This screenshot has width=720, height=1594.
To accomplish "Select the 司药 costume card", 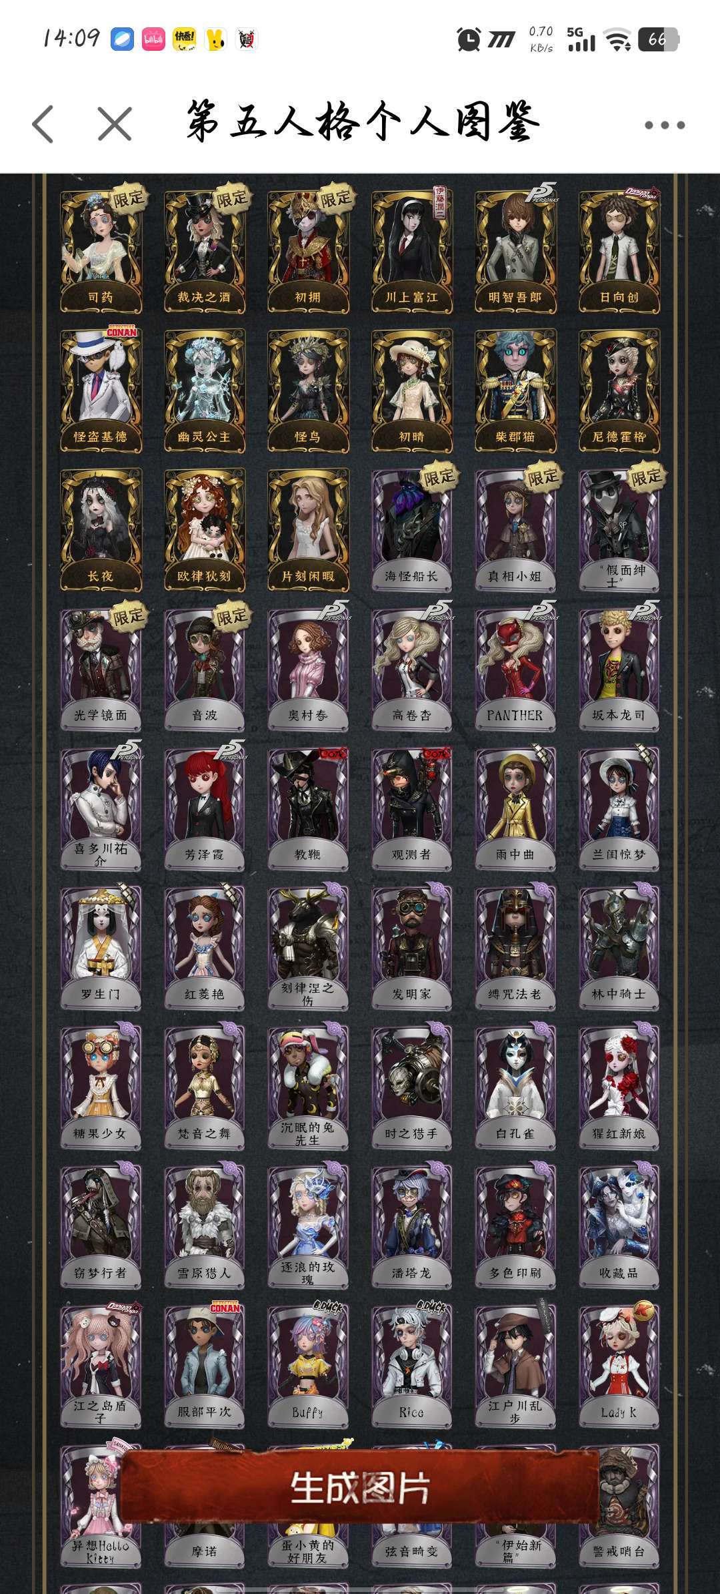I will pos(101,252).
